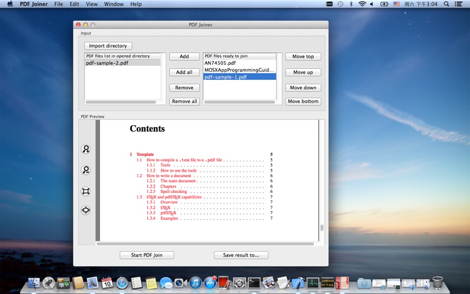Open the App Store in the dock
470x294 pixels.
click(210, 283)
